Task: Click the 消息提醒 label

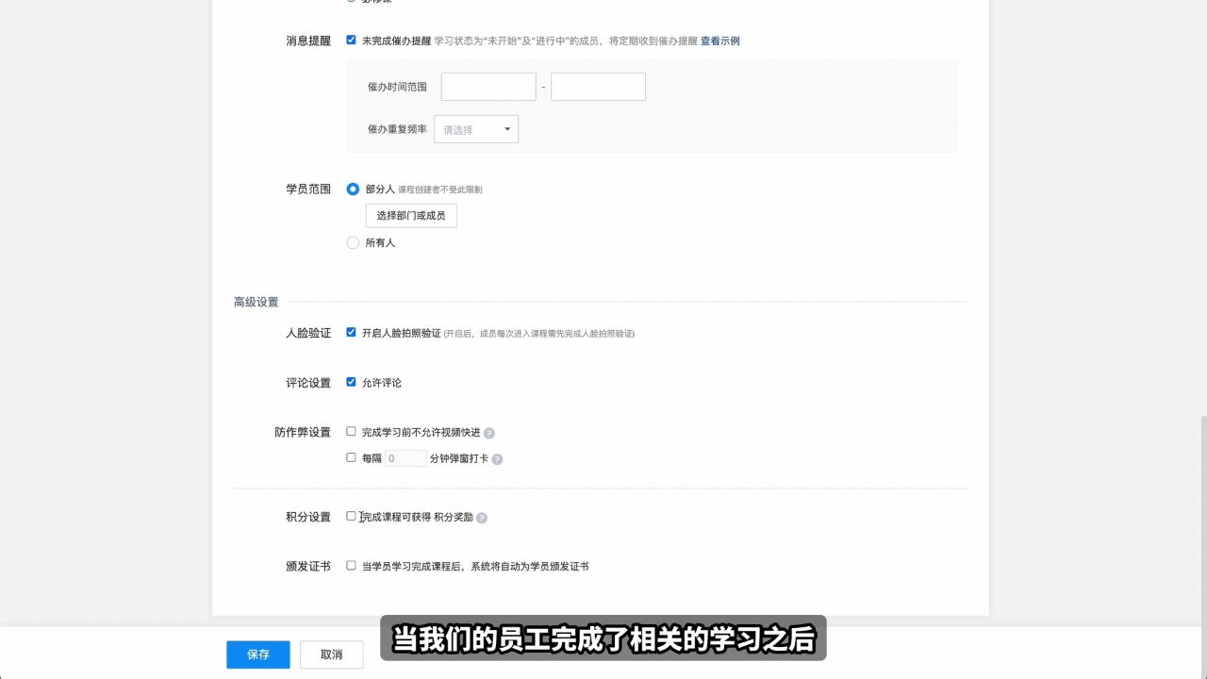Action: click(308, 41)
